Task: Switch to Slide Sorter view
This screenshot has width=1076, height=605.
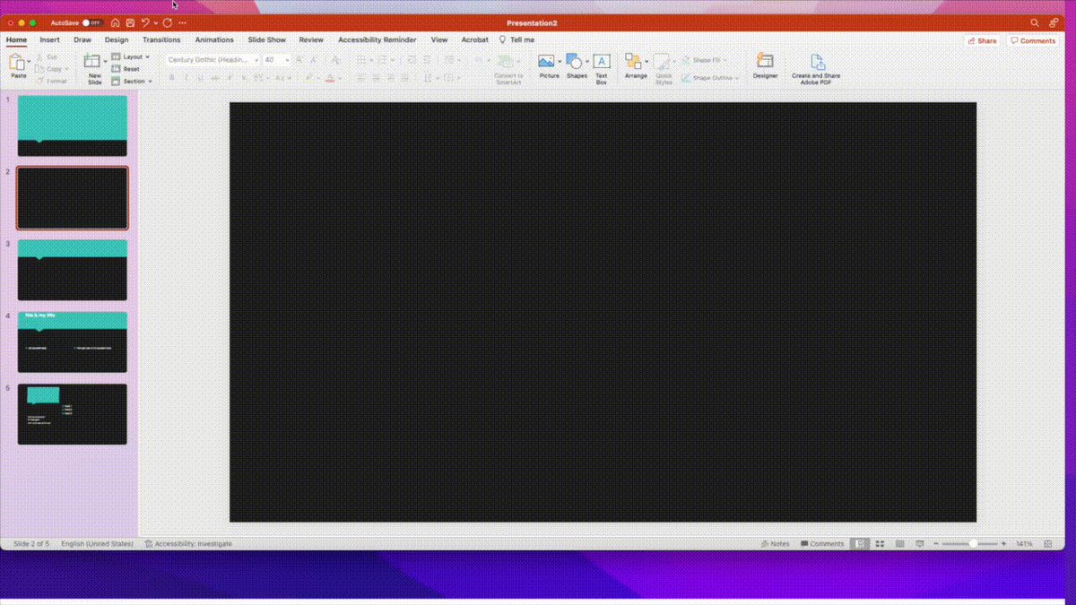Action: point(880,543)
